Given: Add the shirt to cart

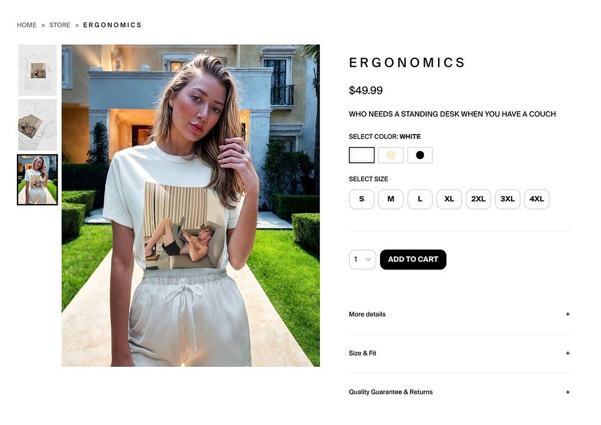Looking at the screenshot, I should click(x=413, y=259).
